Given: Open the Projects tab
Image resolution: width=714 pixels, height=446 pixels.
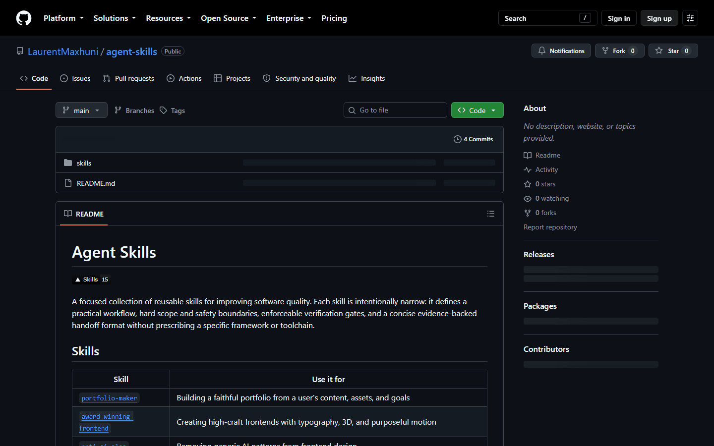Looking at the screenshot, I should point(232,78).
